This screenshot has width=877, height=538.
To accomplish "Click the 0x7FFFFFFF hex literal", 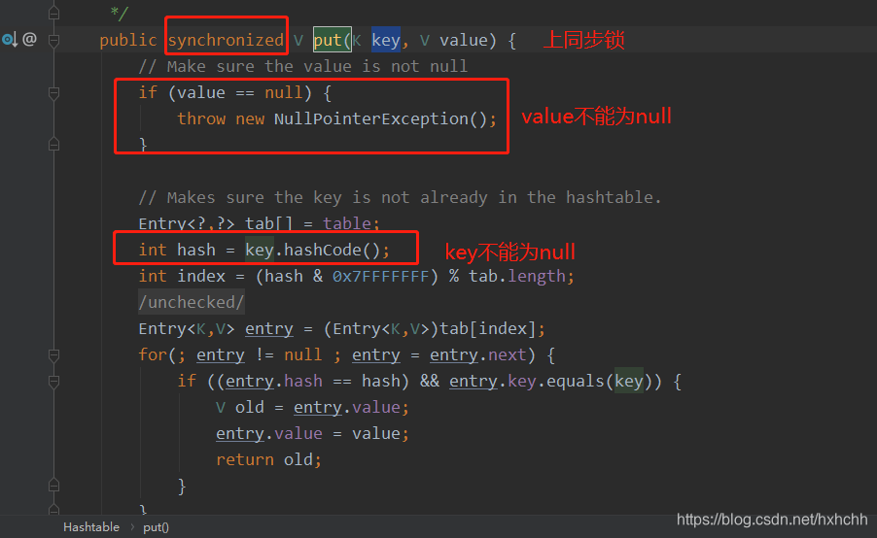I will point(380,276).
